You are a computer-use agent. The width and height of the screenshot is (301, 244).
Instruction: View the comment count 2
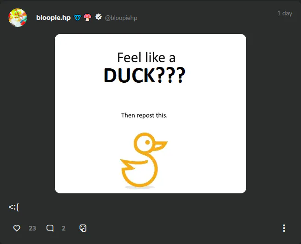(64, 228)
